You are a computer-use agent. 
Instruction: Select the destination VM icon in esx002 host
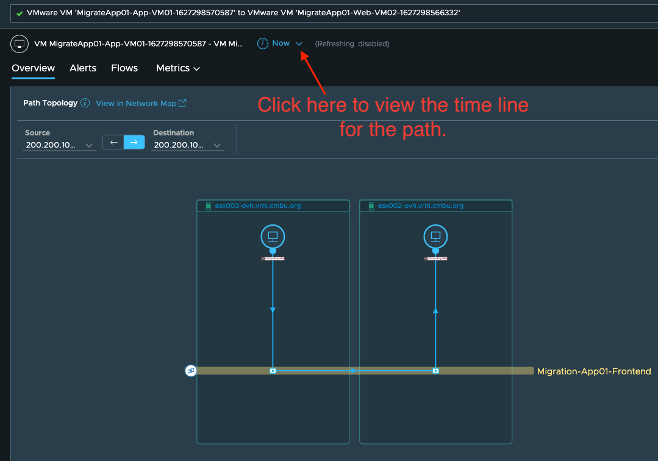pos(435,237)
